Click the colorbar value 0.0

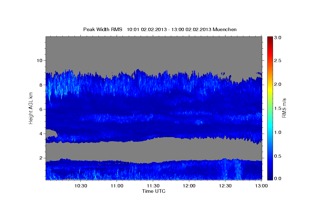[x=278, y=178]
